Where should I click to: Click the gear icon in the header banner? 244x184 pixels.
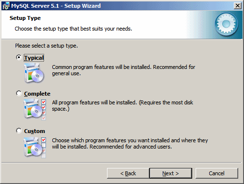(226, 24)
